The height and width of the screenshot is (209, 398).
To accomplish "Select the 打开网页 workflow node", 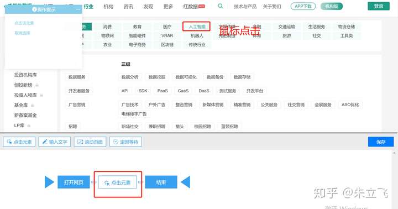I will pos(74,182).
